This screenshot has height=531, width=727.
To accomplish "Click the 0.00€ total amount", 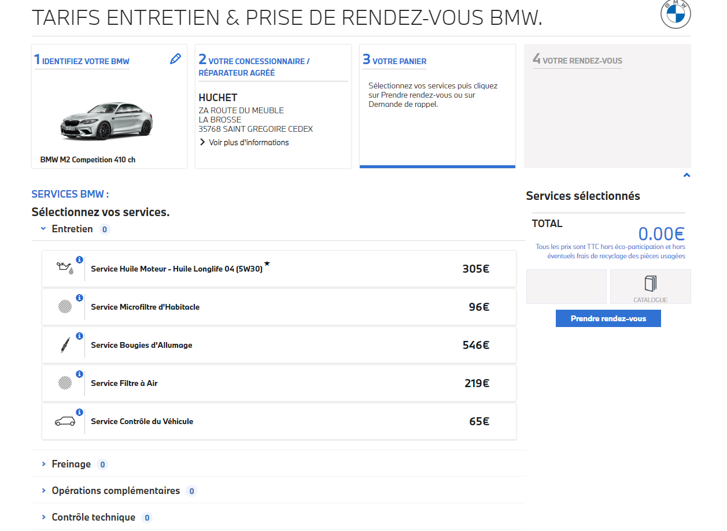I will coord(662,233).
